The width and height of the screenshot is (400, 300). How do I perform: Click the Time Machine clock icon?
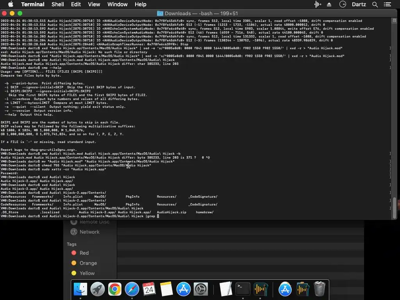(x=343, y=4)
